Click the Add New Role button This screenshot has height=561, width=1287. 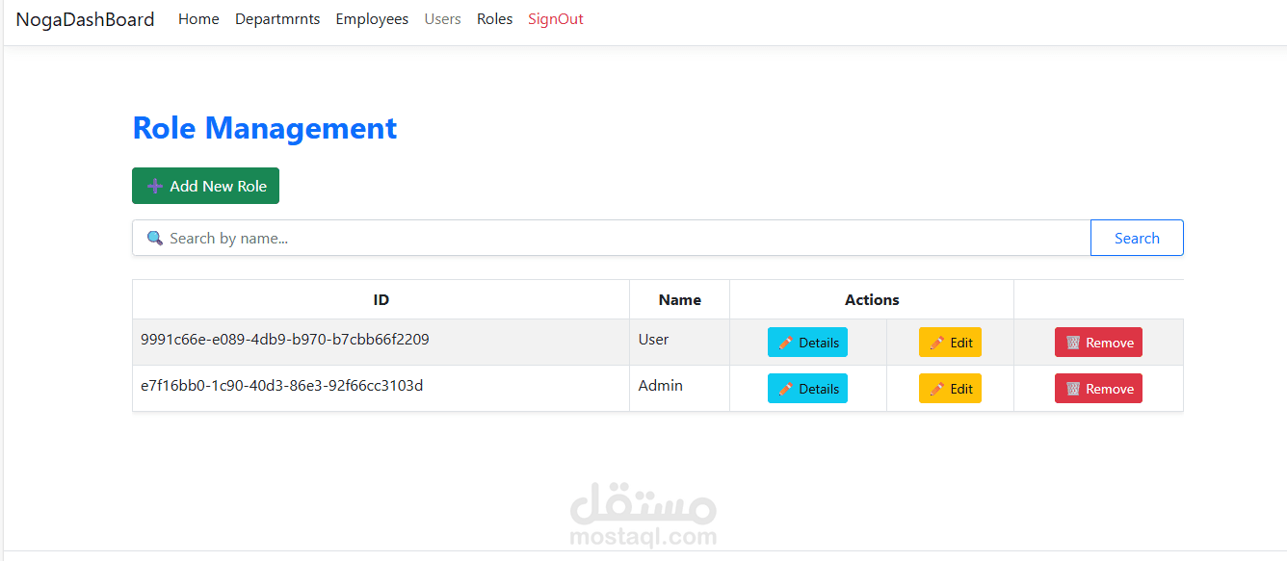pos(205,186)
